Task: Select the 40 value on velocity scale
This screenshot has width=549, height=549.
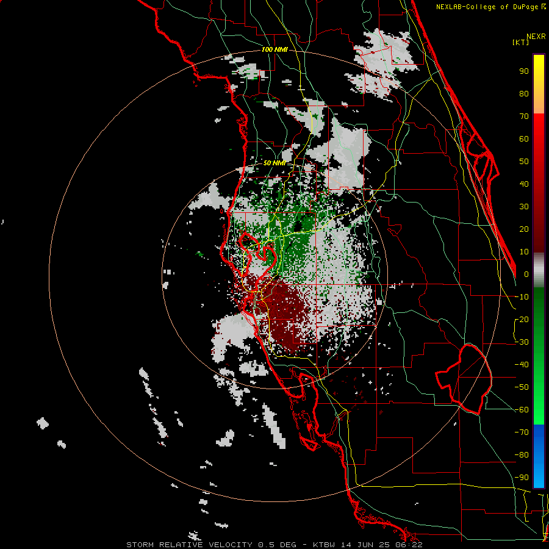Action: coord(524,184)
